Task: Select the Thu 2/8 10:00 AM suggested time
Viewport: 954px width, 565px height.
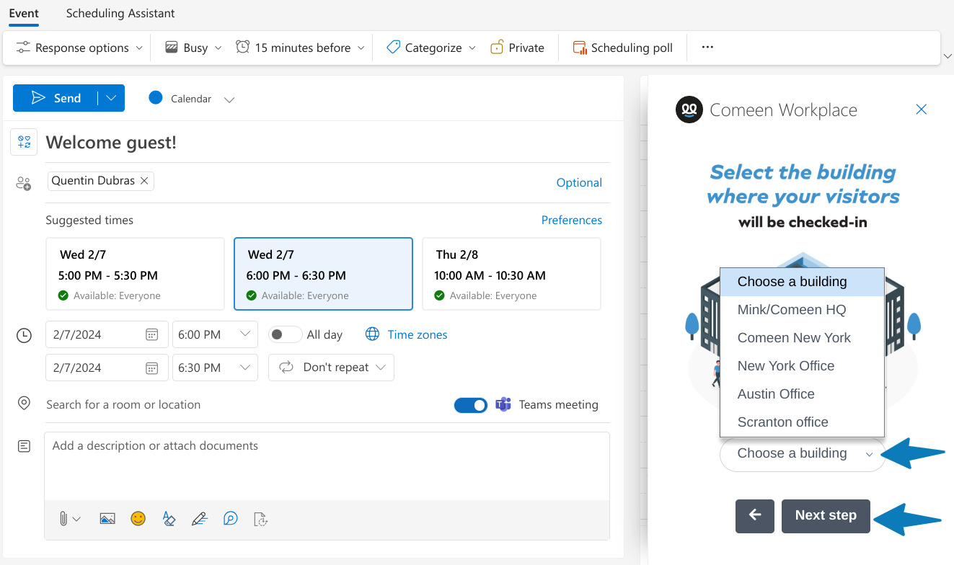Action: [511, 274]
